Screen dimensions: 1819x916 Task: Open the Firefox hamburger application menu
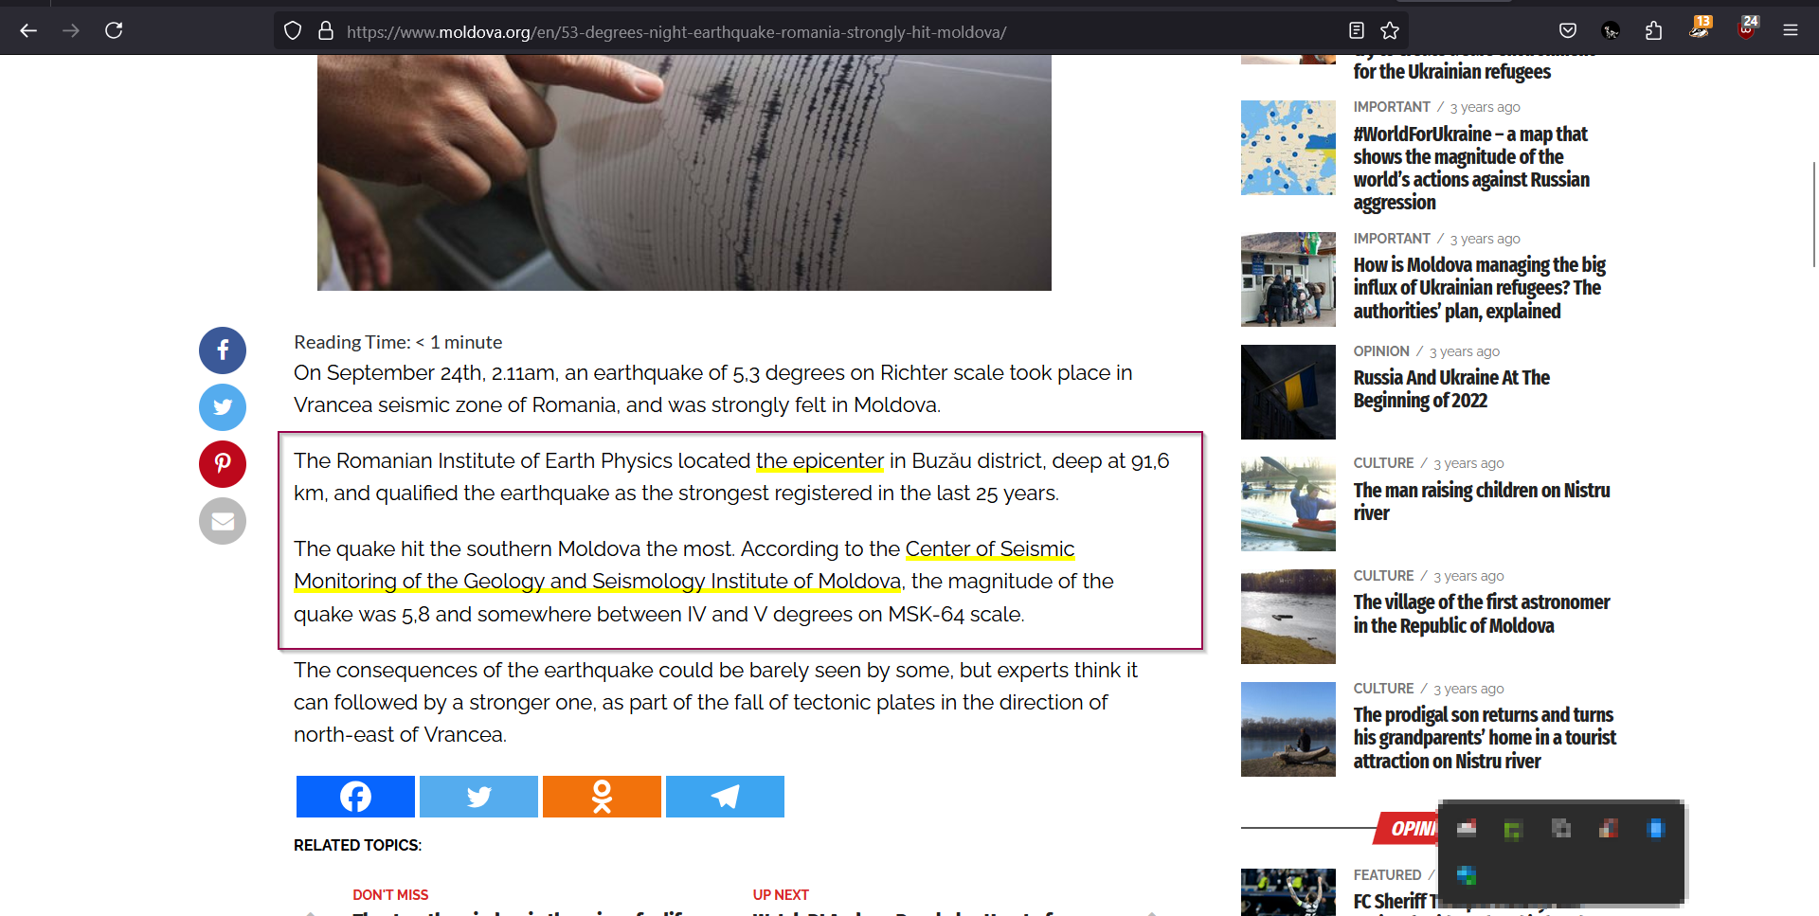click(1790, 30)
